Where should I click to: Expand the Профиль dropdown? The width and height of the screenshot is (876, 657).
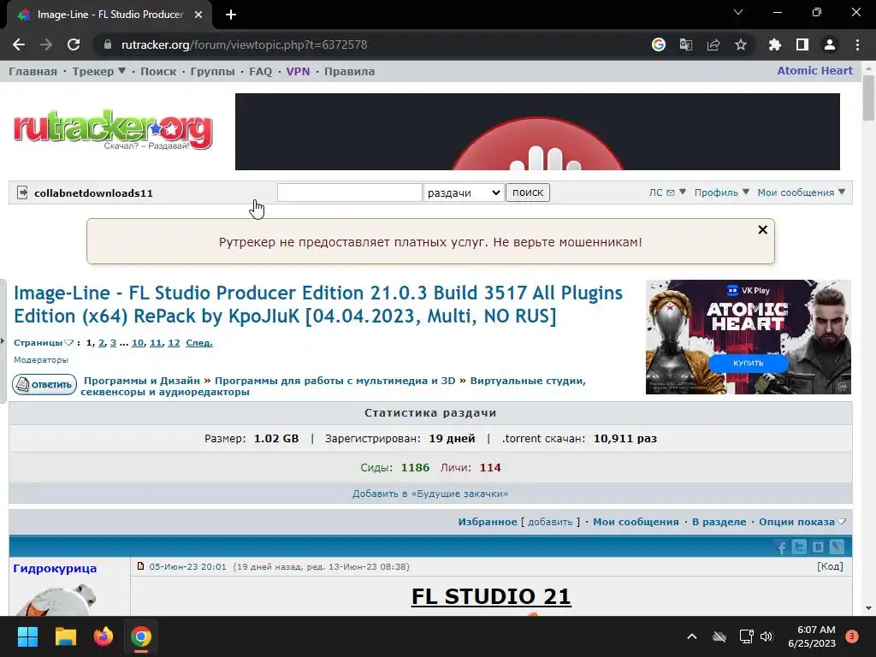tap(721, 192)
